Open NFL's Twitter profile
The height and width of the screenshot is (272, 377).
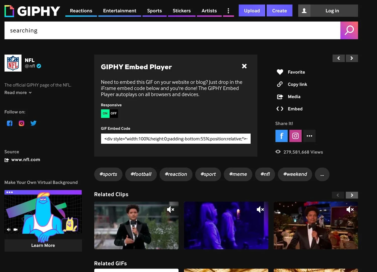coord(33,123)
